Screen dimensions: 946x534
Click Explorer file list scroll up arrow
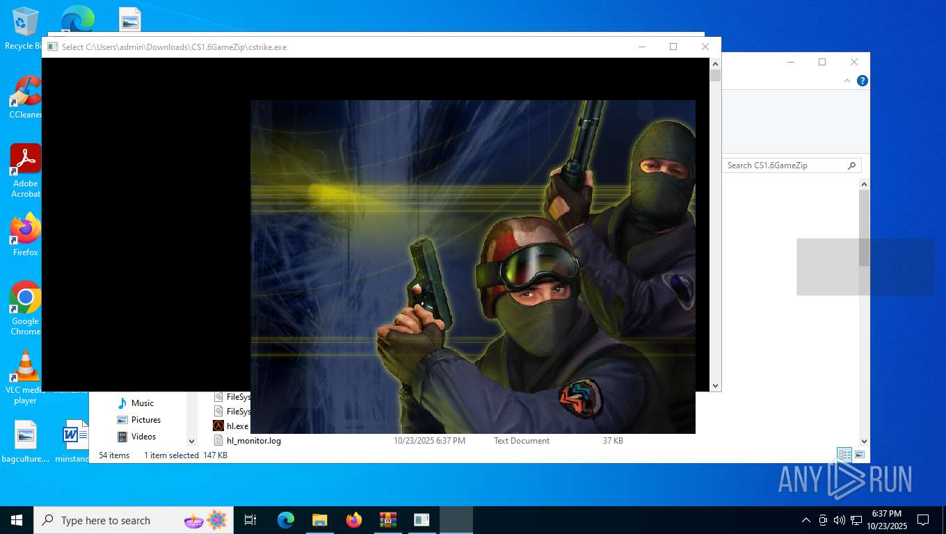point(864,184)
